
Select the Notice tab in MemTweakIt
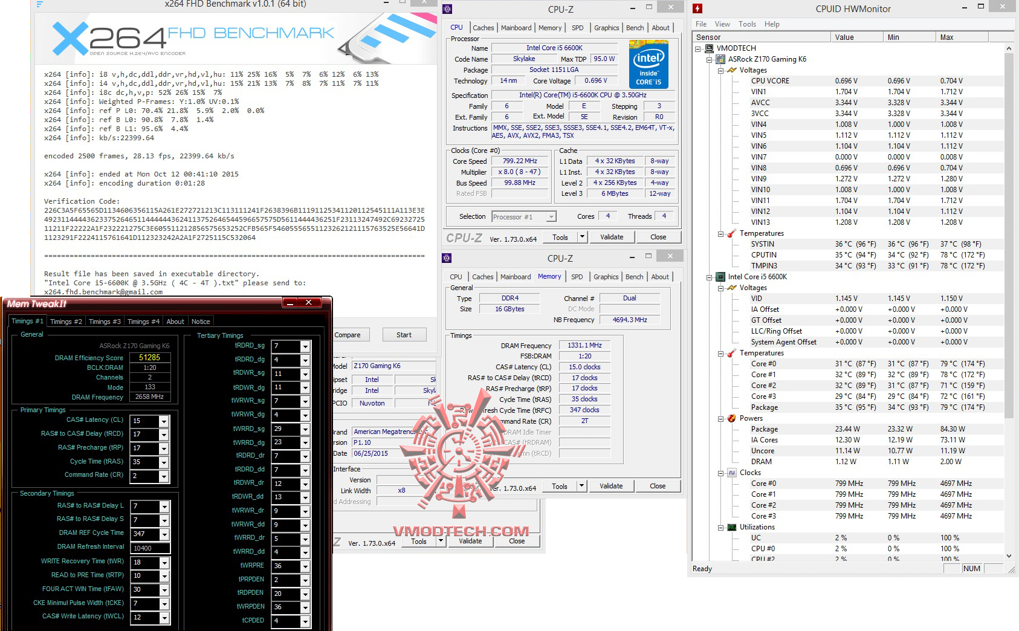(201, 322)
